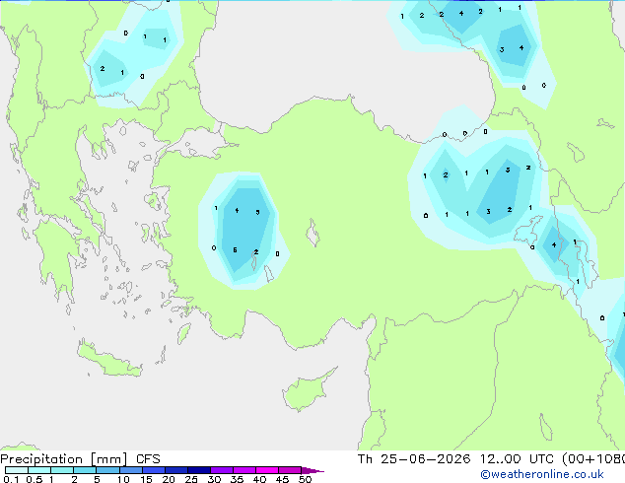Viewport: 625px width, 483px height.
Task: Click the '0.5' legend label
Action: coord(35,479)
